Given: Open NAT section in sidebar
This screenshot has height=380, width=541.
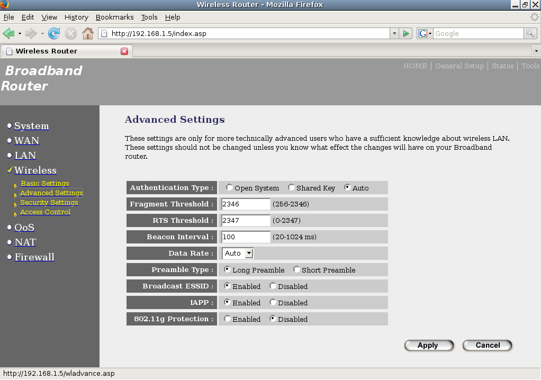Looking at the screenshot, I should tap(25, 242).
